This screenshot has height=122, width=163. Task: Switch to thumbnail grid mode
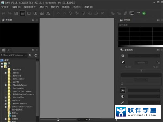(16, 13)
